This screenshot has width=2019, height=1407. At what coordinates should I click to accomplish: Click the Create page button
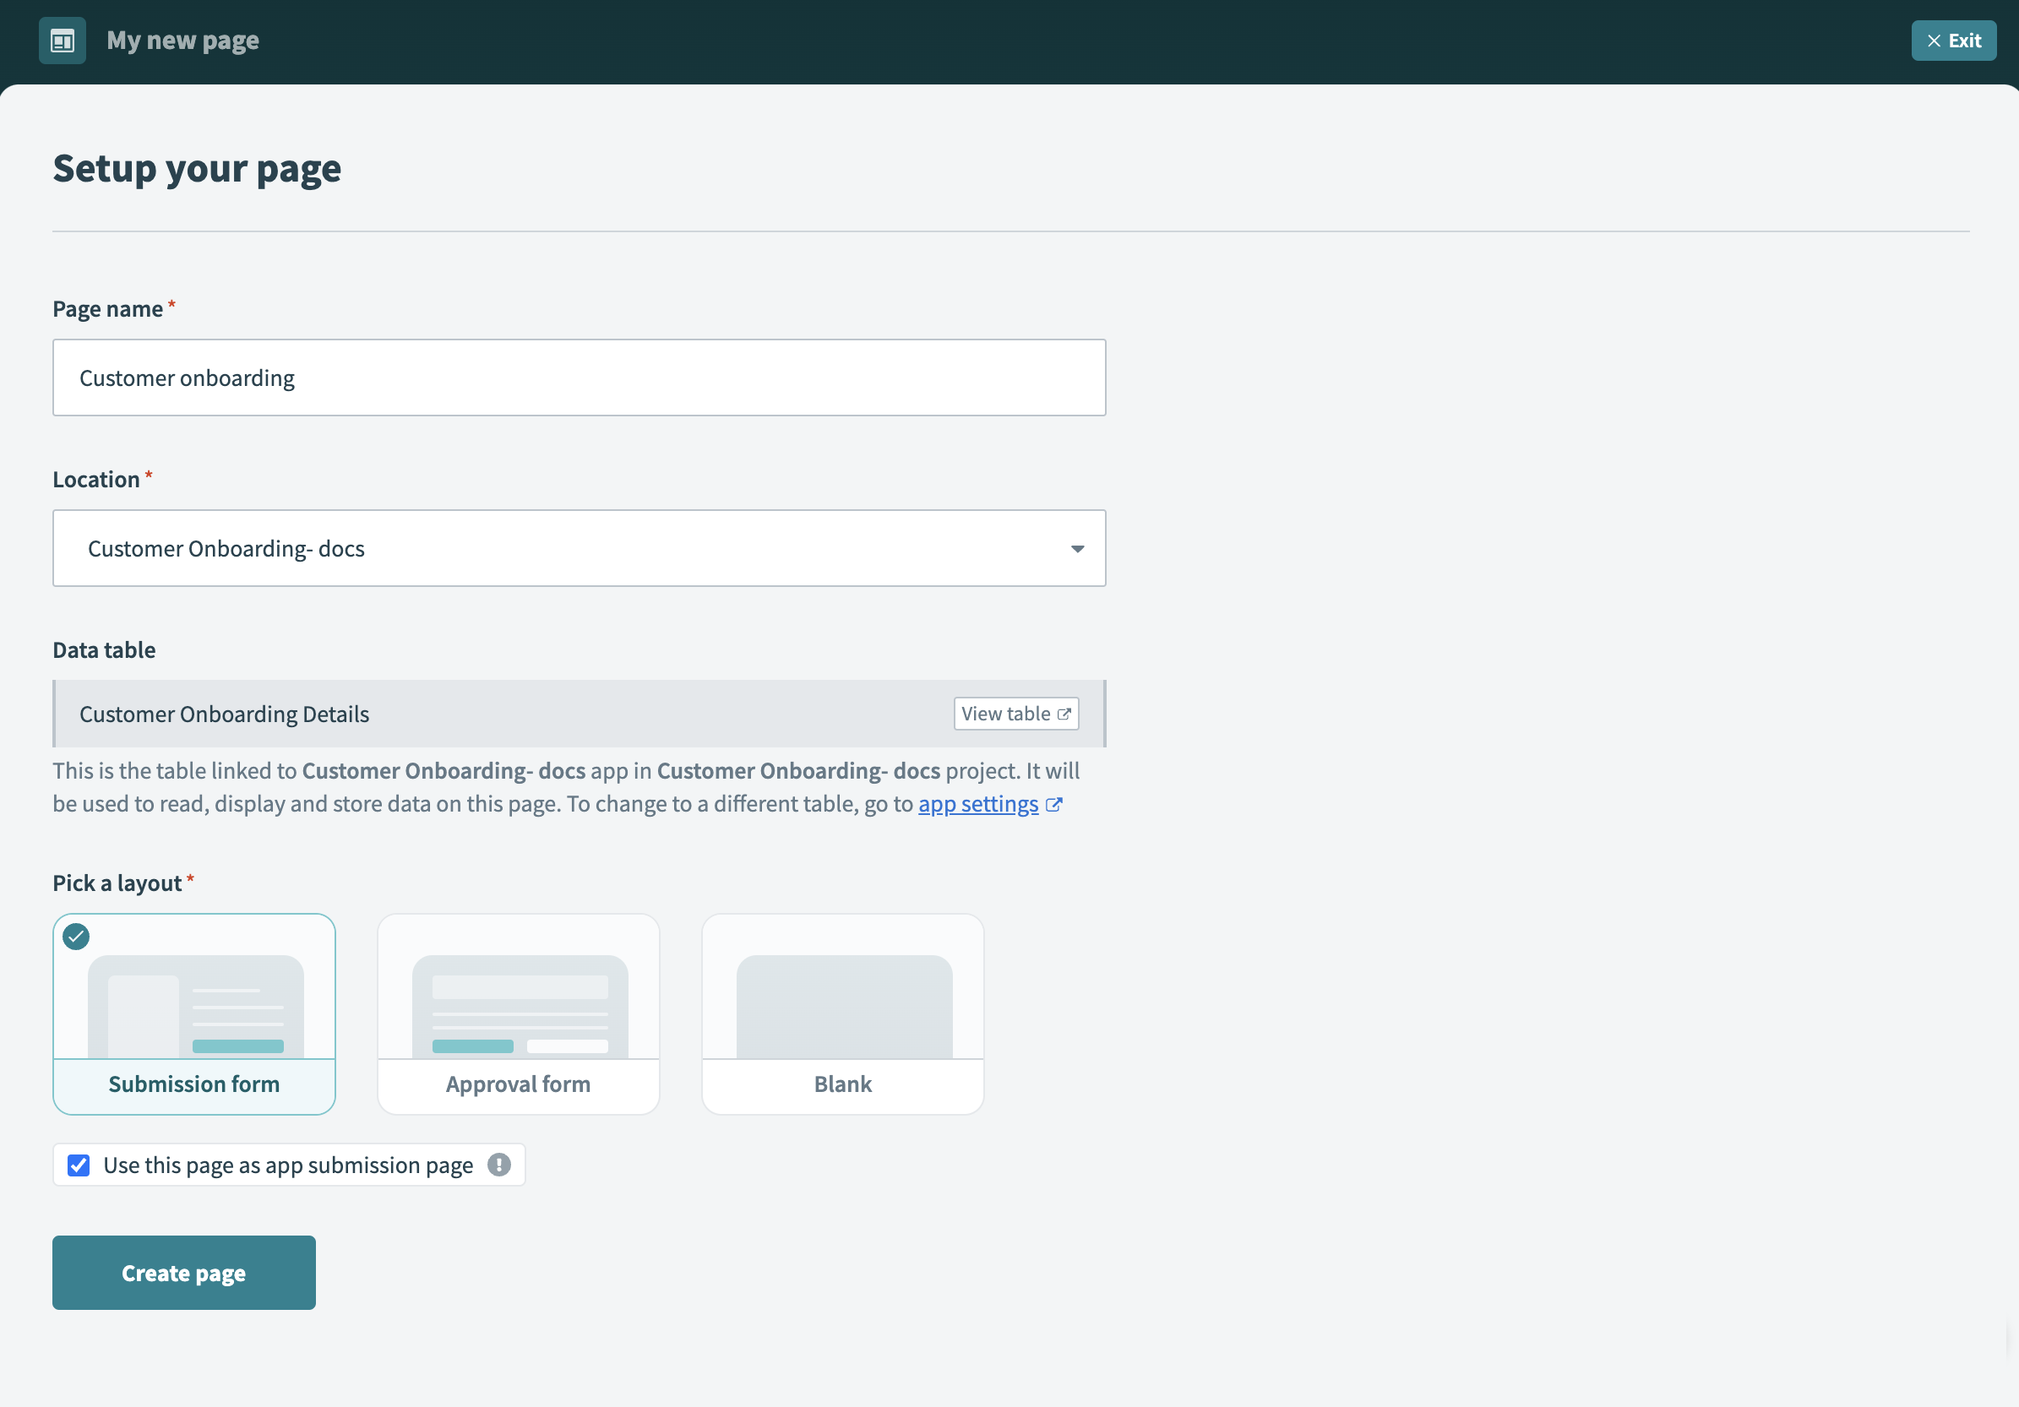coord(184,1273)
